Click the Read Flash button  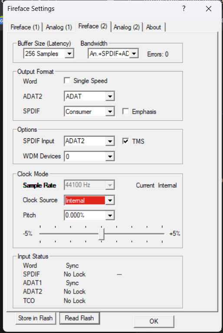pyautogui.click(x=79, y=318)
